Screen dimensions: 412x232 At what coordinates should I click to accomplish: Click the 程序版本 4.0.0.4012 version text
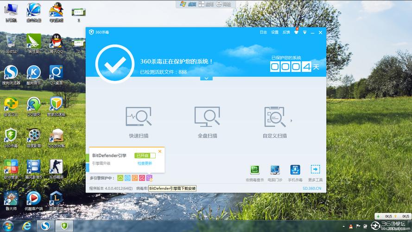111,188
